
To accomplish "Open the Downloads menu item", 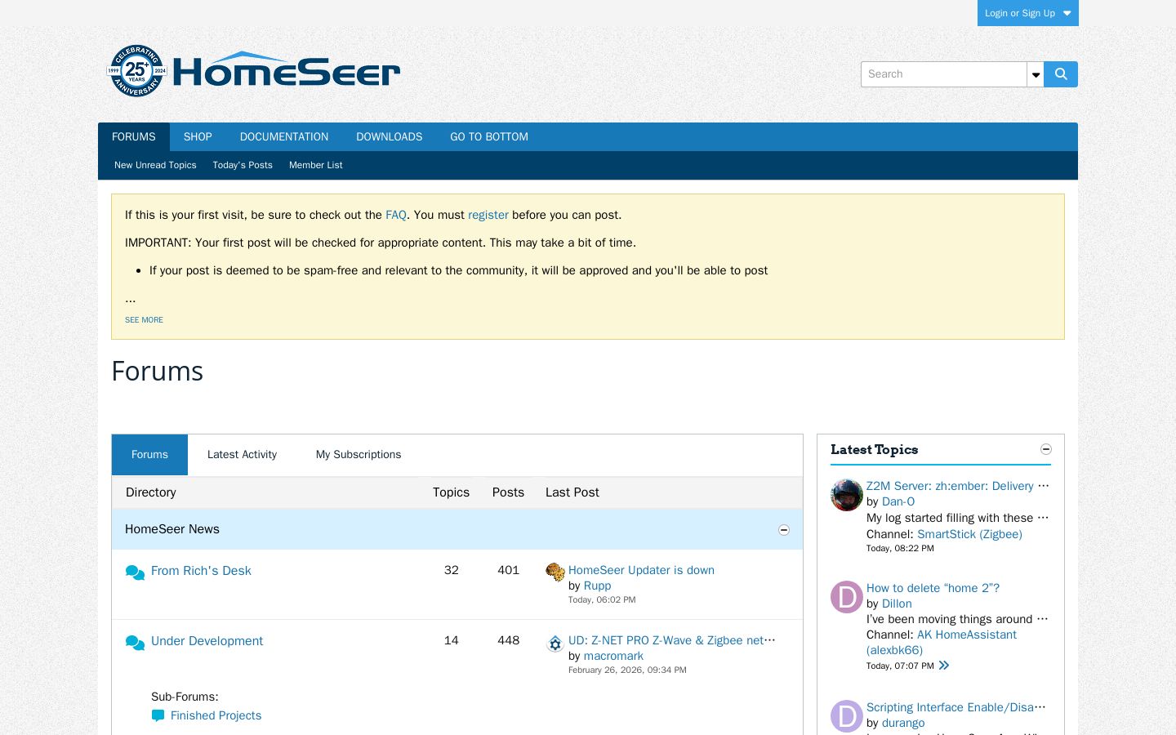I will [390, 137].
